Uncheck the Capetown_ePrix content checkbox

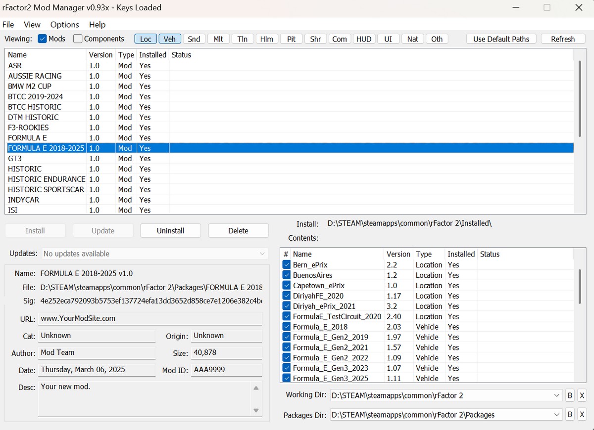[287, 285]
